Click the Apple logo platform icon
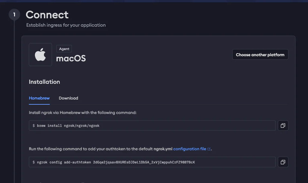Viewport: 308px width, 183px height. [x=40, y=55]
